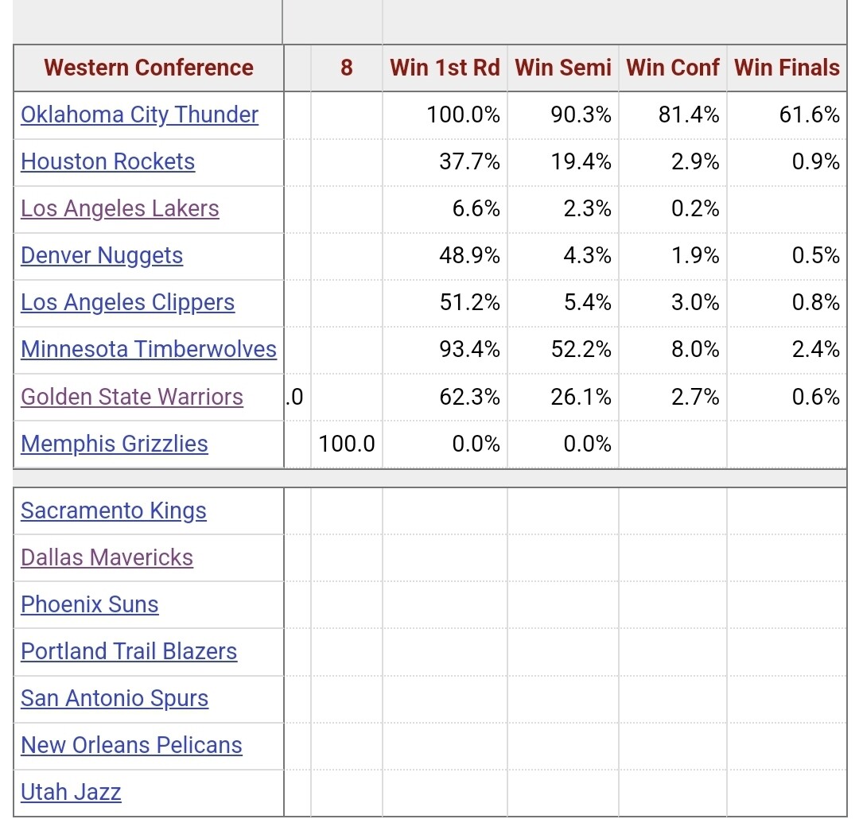This screenshot has height=819, width=859.
Task: Open Golden State Warriors team page
Action: [x=132, y=397]
